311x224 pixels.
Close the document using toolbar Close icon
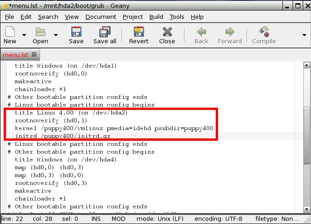[167, 34]
